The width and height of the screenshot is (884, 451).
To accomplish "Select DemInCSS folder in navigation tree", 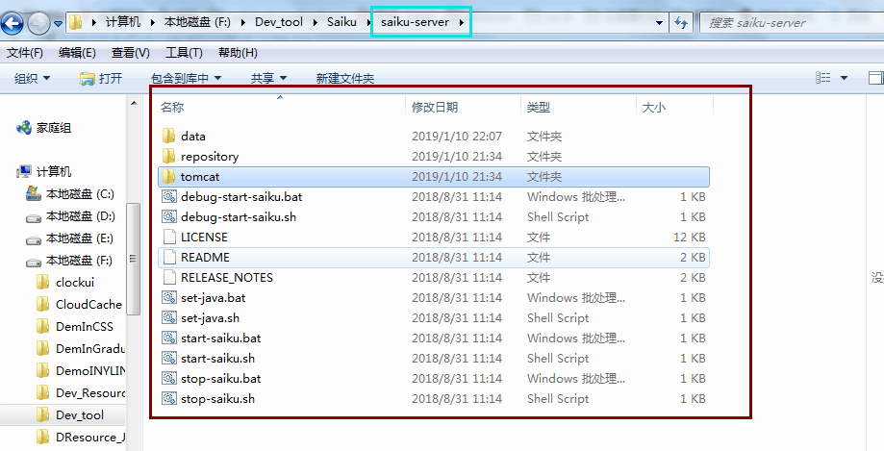I will point(84,326).
